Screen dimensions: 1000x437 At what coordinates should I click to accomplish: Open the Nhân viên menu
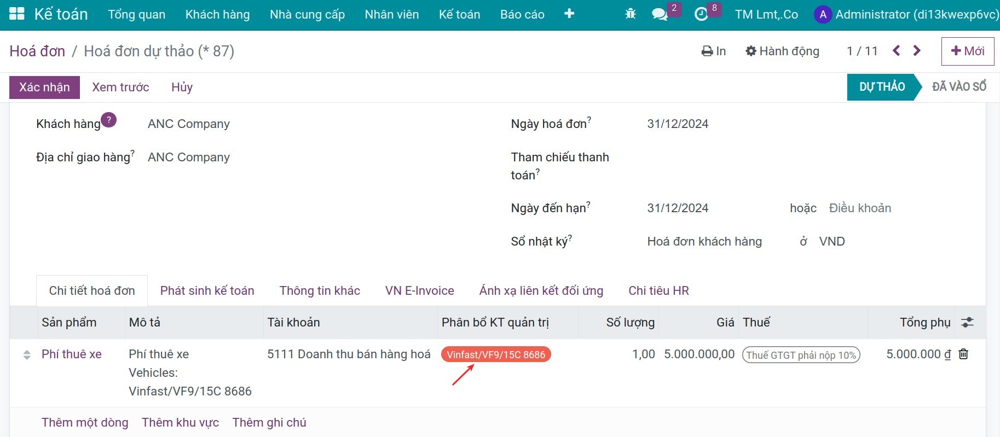[392, 14]
